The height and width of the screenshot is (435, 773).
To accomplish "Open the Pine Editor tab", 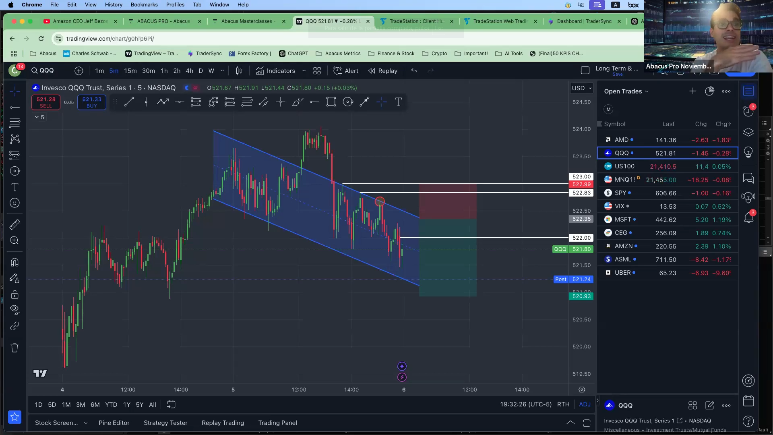I will (x=114, y=423).
